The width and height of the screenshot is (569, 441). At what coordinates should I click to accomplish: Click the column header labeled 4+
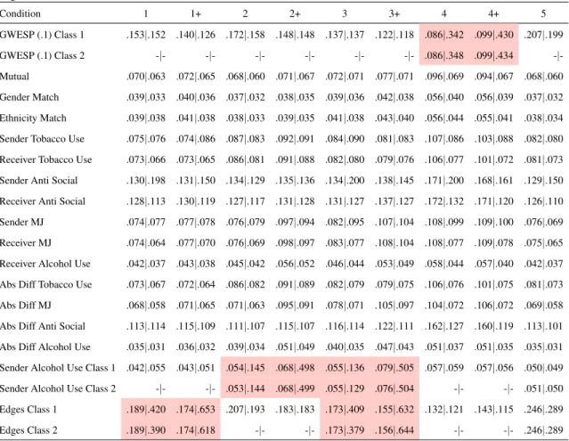[493, 13]
